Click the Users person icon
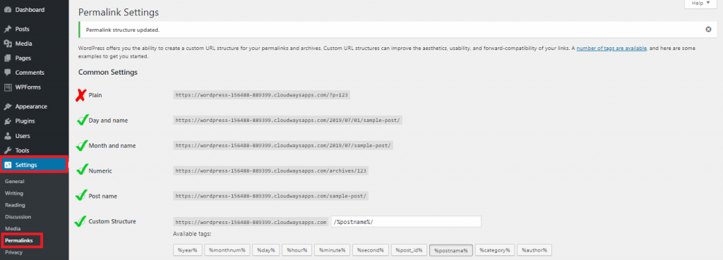 (7, 136)
